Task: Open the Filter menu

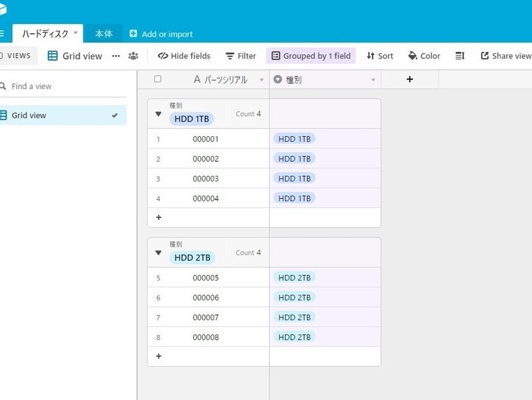Action: point(241,56)
